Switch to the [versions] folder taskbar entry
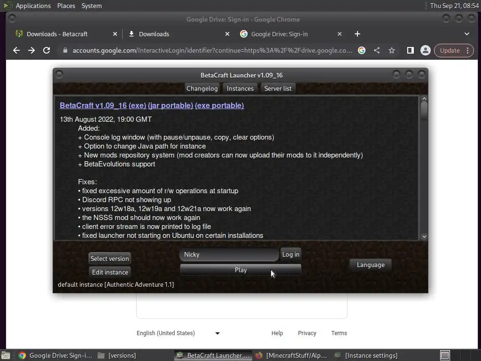Viewport: 481px width, 361px height. [117, 355]
